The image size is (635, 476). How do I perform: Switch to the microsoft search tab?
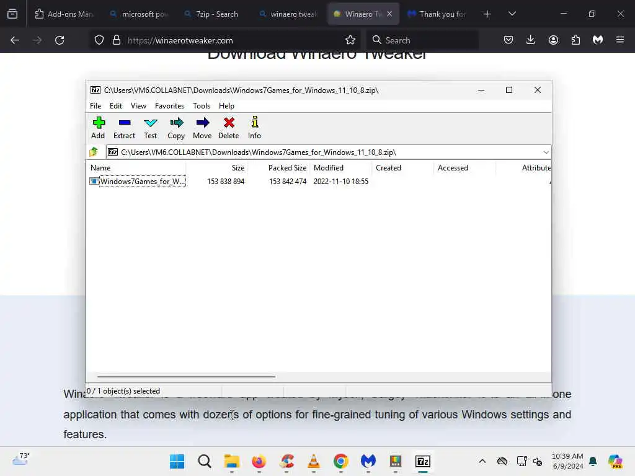[x=140, y=14]
